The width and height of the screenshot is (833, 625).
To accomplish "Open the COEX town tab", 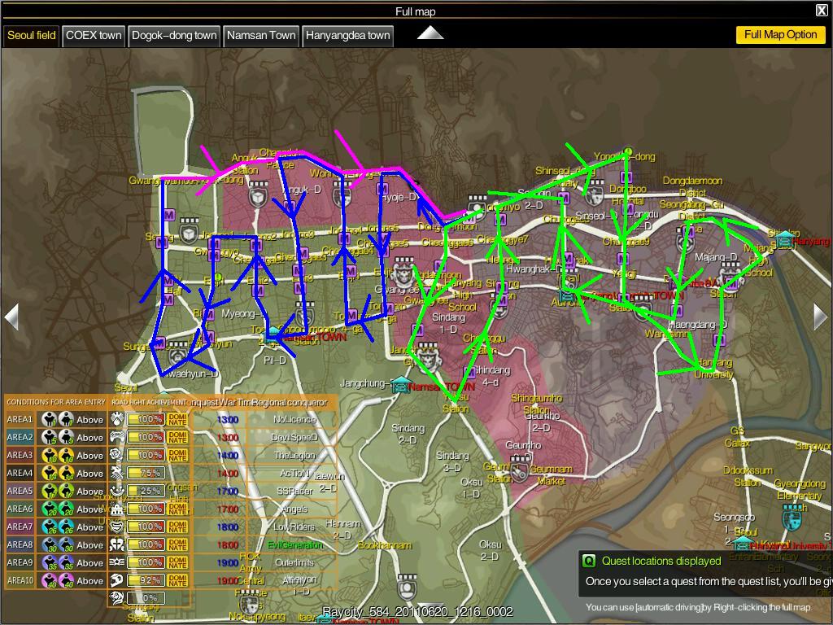I will tap(94, 36).
